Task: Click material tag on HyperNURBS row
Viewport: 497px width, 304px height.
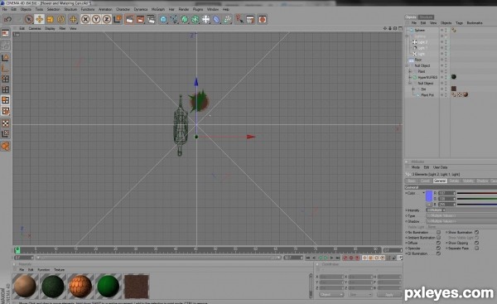Action: pyautogui.click(x=454, y=77)
